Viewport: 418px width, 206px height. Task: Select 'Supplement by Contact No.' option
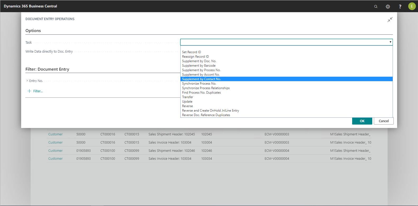pyautogui.click(x=201, y=79)
